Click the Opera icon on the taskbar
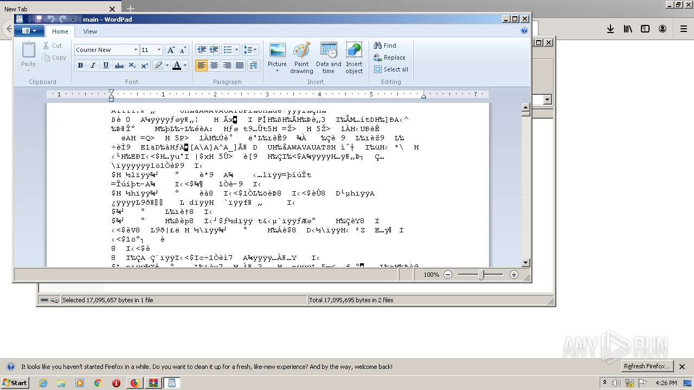Viewport: 694px width, 390px height. (x=116, y=383)
